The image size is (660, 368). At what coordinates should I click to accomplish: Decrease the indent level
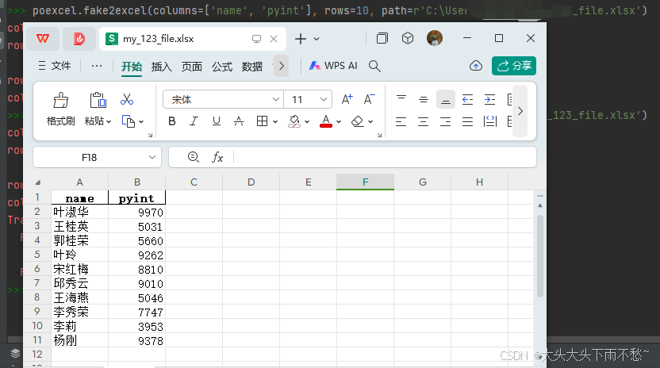point(468,99)
